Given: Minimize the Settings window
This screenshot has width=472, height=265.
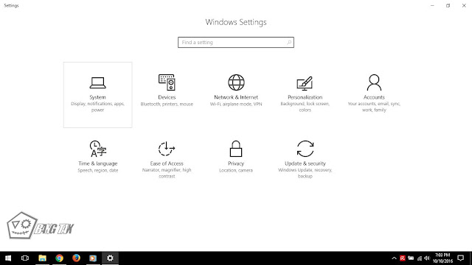Looking at the screenshot, I should 432,5.
